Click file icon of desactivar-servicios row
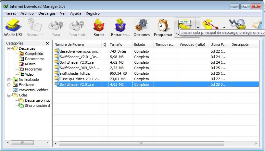 (57, 51)
